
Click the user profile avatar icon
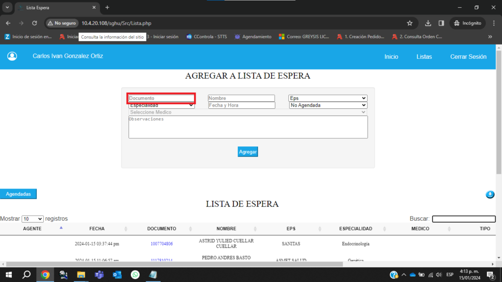[12, 56]
